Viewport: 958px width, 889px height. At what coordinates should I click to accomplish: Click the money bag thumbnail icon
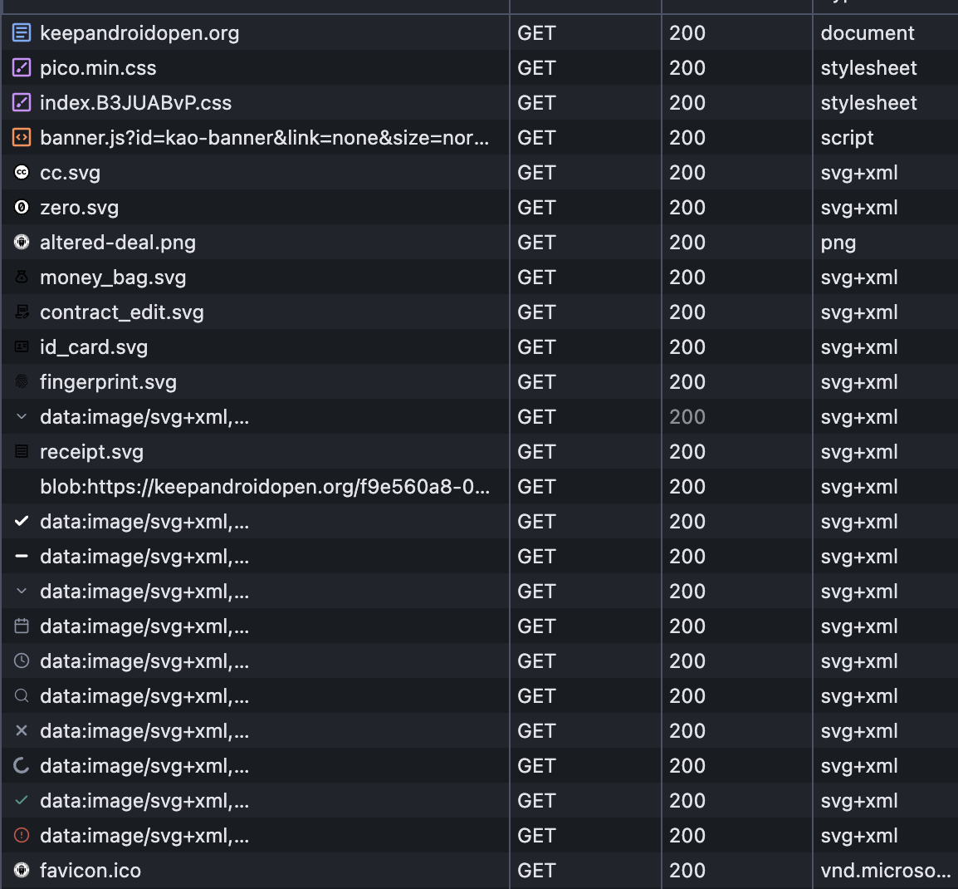pos(22,278)
